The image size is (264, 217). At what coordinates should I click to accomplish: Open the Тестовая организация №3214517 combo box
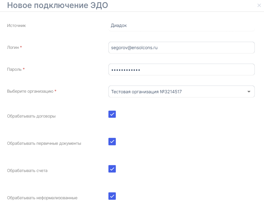[177, 92]
